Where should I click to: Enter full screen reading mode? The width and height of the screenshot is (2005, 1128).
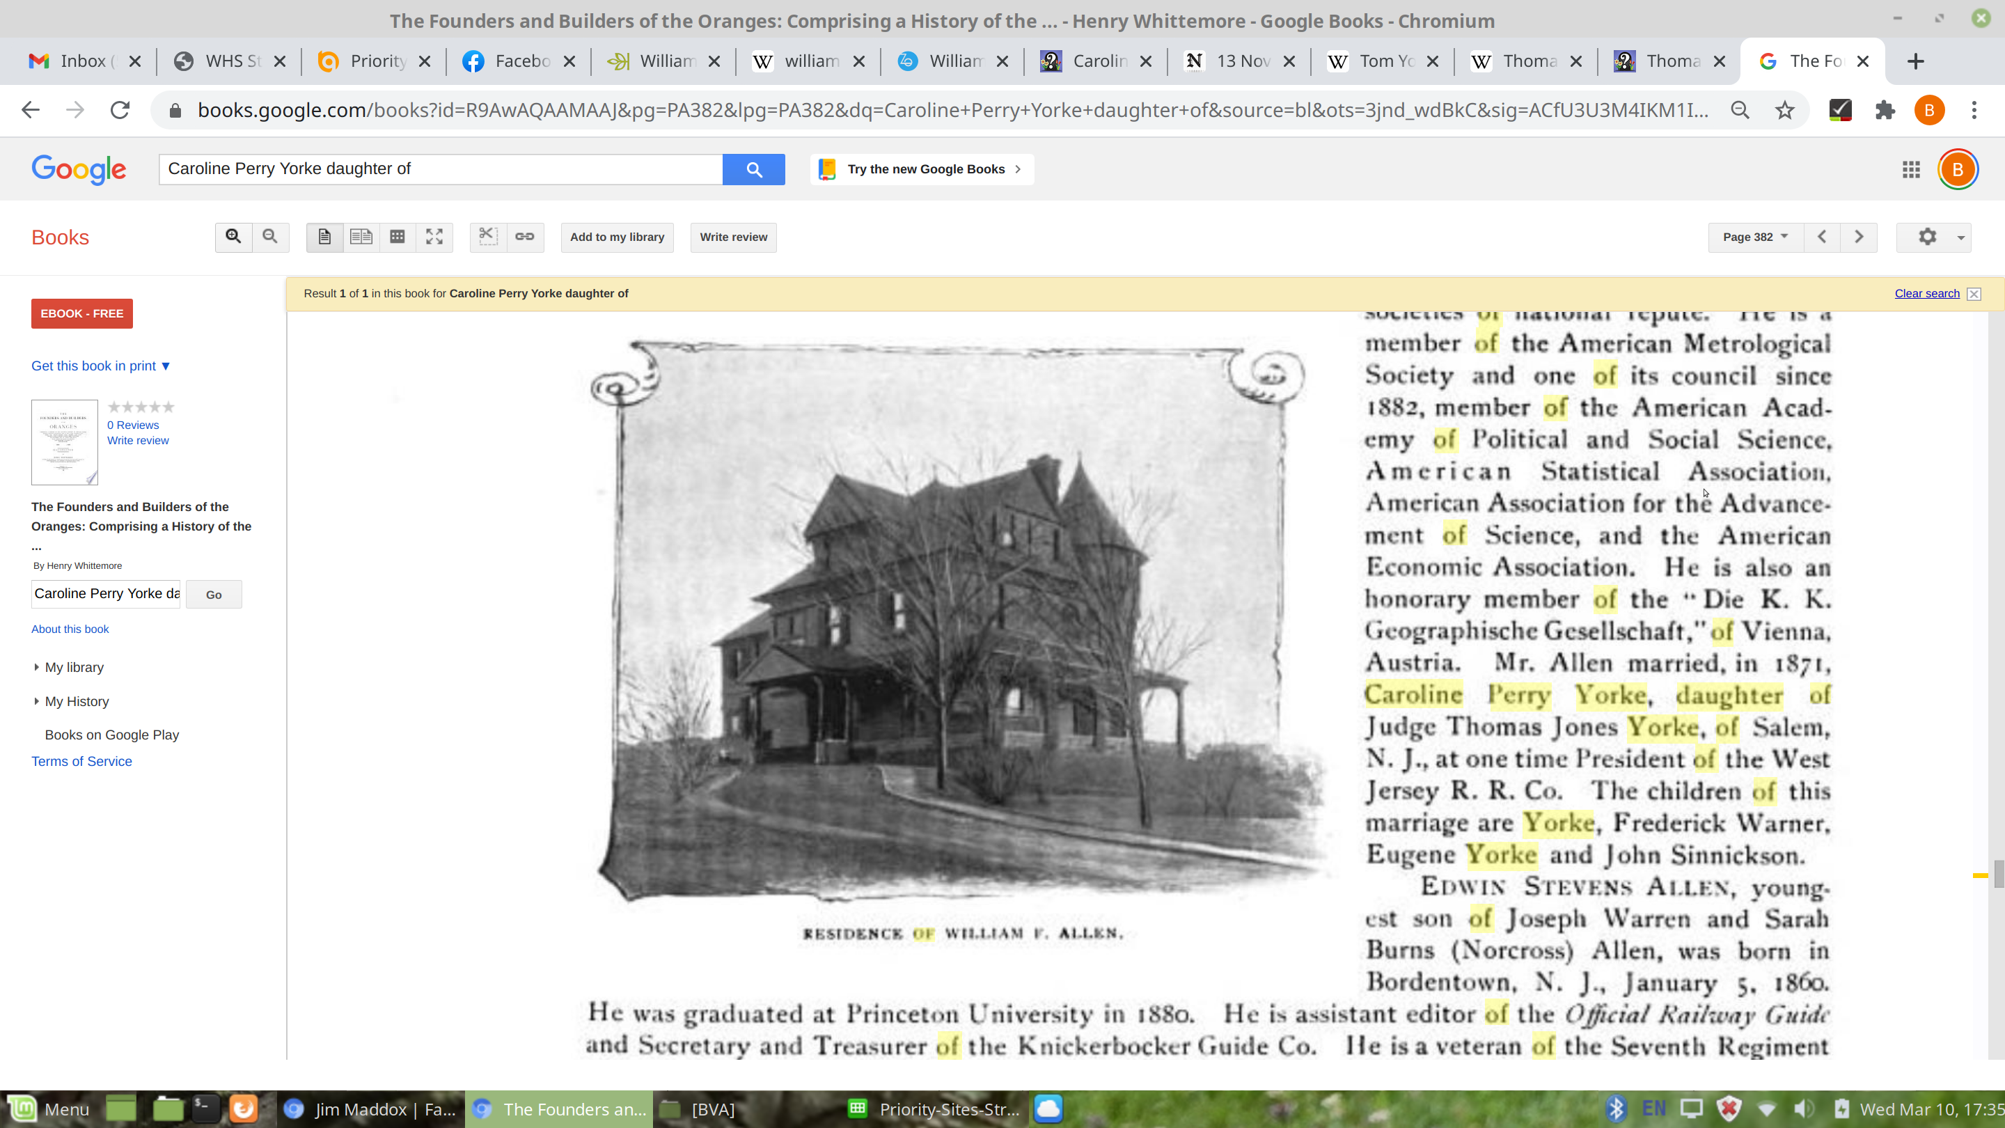tap(434, 237)
